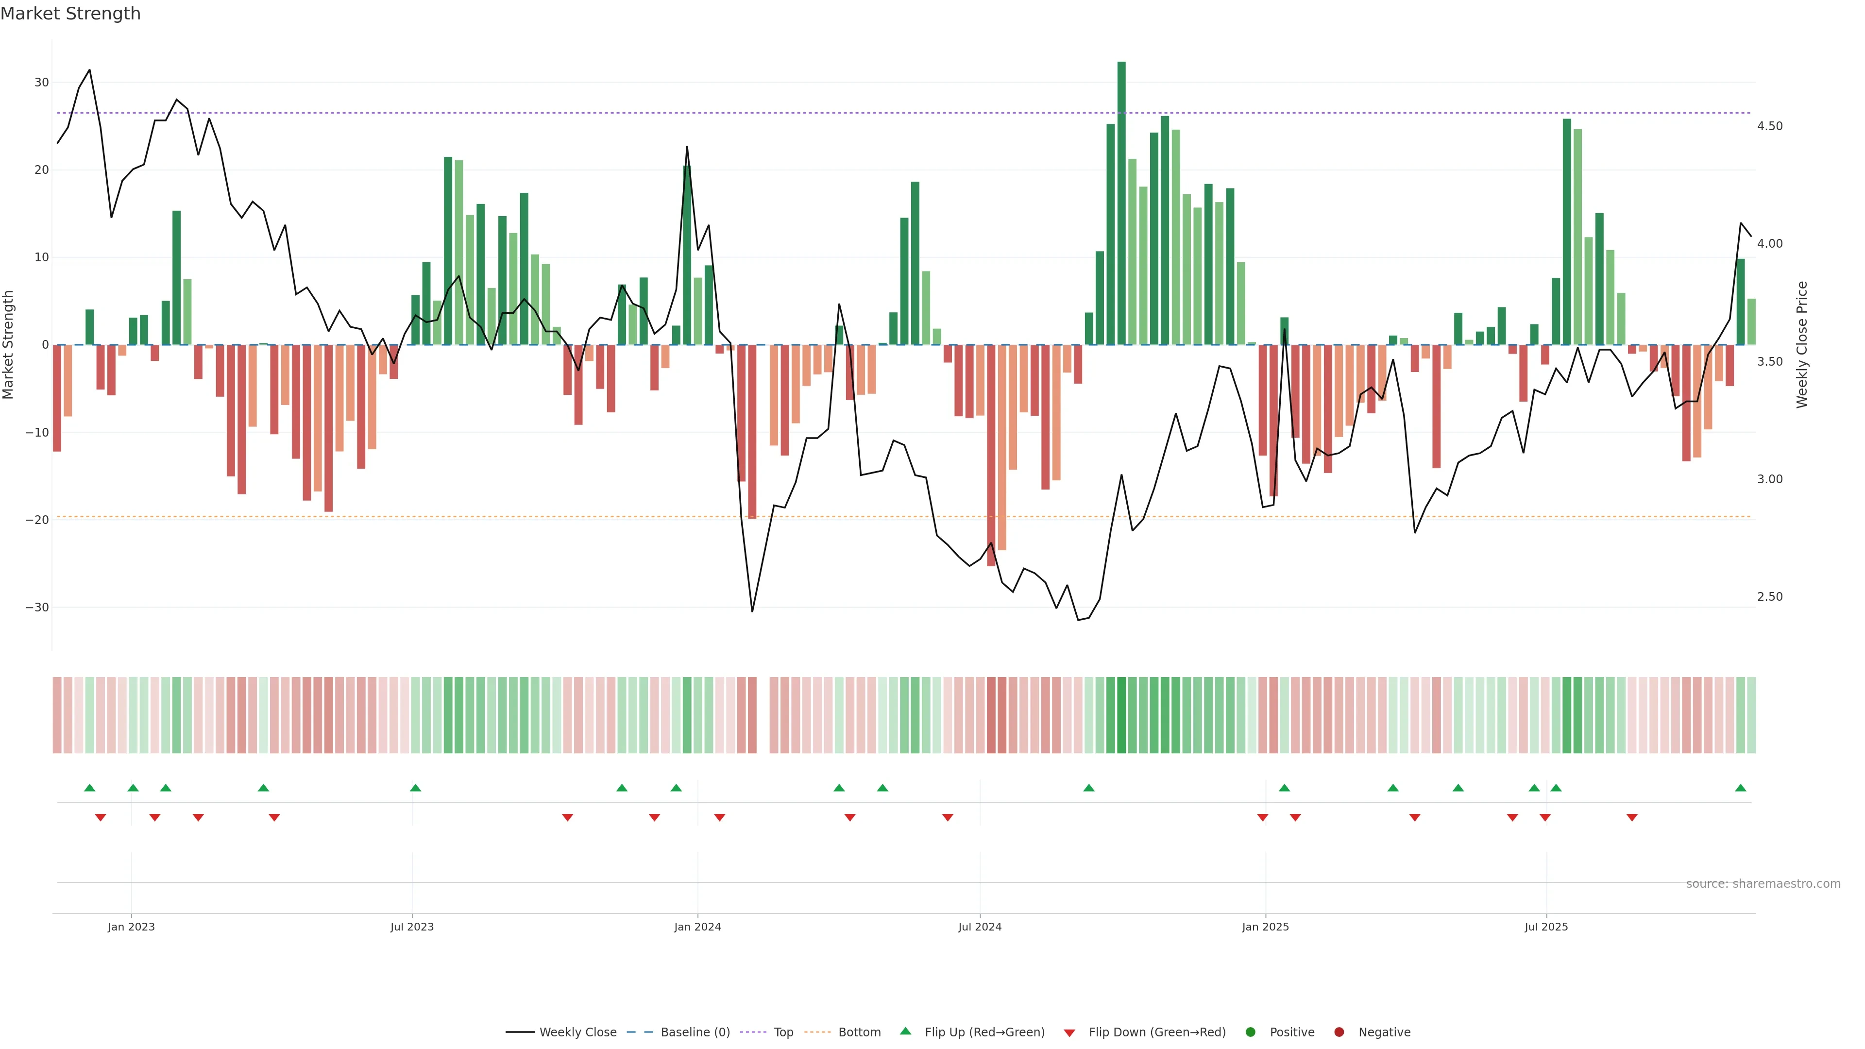
Task: Click Flip Up green triangle legend icon
Action: [905, 1032]
